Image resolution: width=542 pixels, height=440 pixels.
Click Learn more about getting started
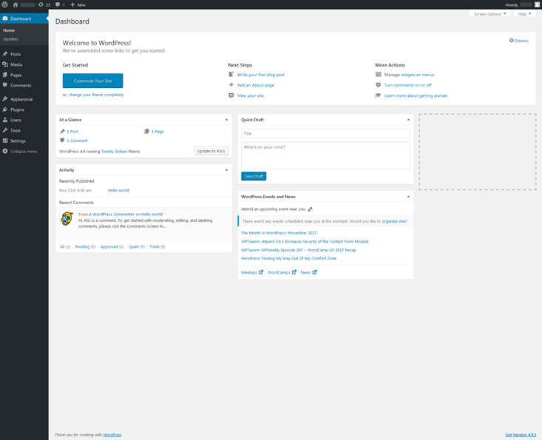(x=416, y=95)
